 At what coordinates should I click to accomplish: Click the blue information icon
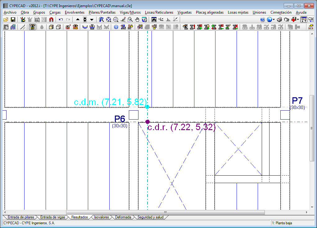pyautogui.click(x=116, y=27)
